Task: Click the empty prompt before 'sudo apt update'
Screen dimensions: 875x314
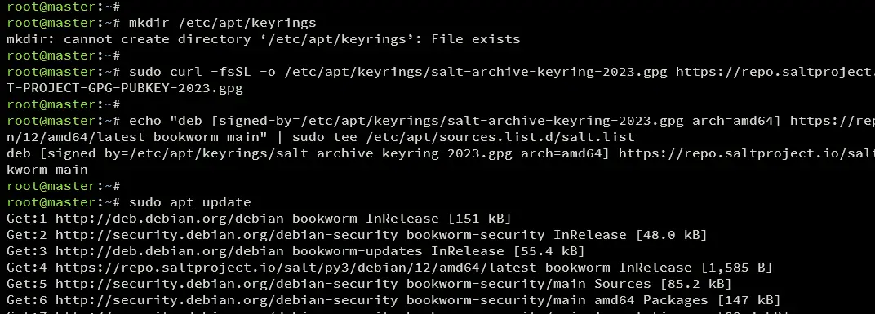Action: click(64, 186)
